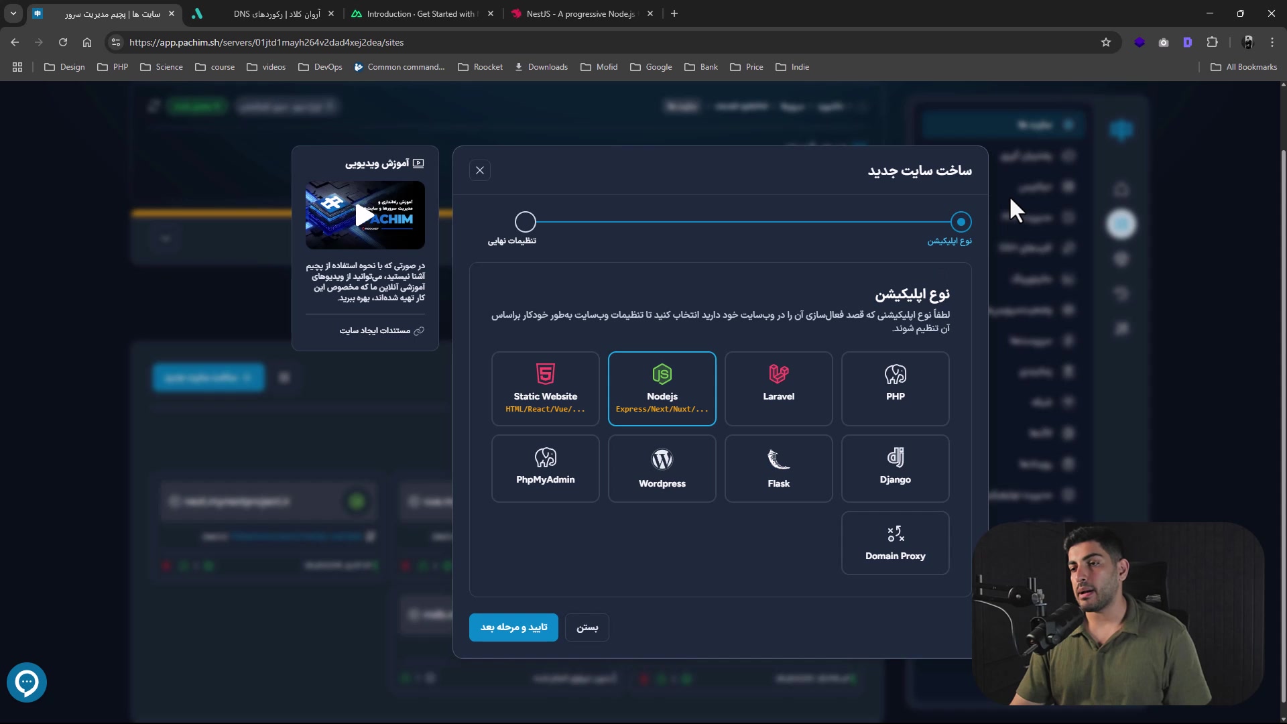
Task: Open the tab search dropdown arrow
Action: [13, 13]
